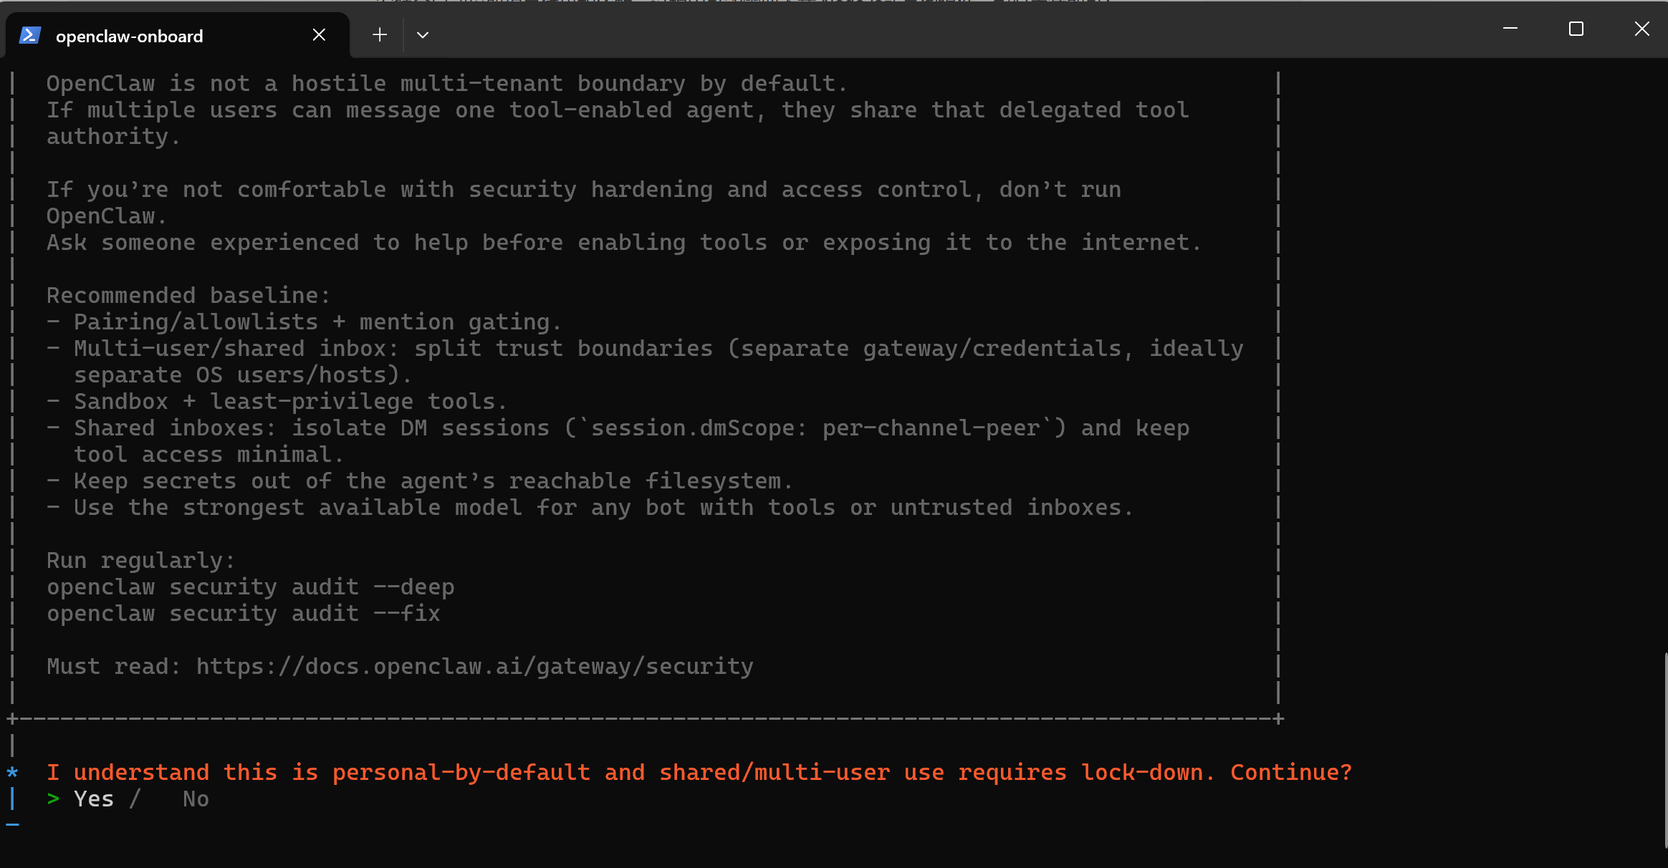The image size is (1668, 868).
Task: Open a new tab with the plus icon
Action: pos(380,34)
